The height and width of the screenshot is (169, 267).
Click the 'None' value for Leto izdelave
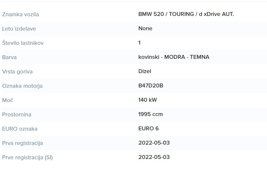coord(145,28)
